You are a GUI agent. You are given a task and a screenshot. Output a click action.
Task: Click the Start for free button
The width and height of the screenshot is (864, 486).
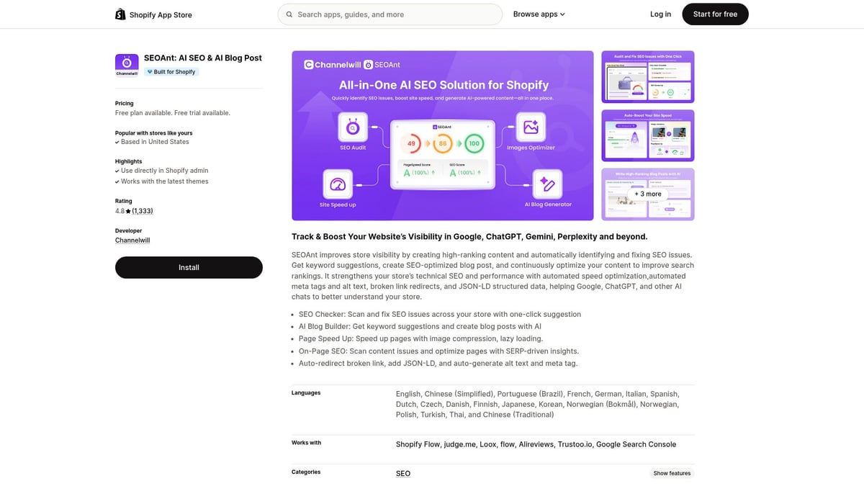pos(715,14)
